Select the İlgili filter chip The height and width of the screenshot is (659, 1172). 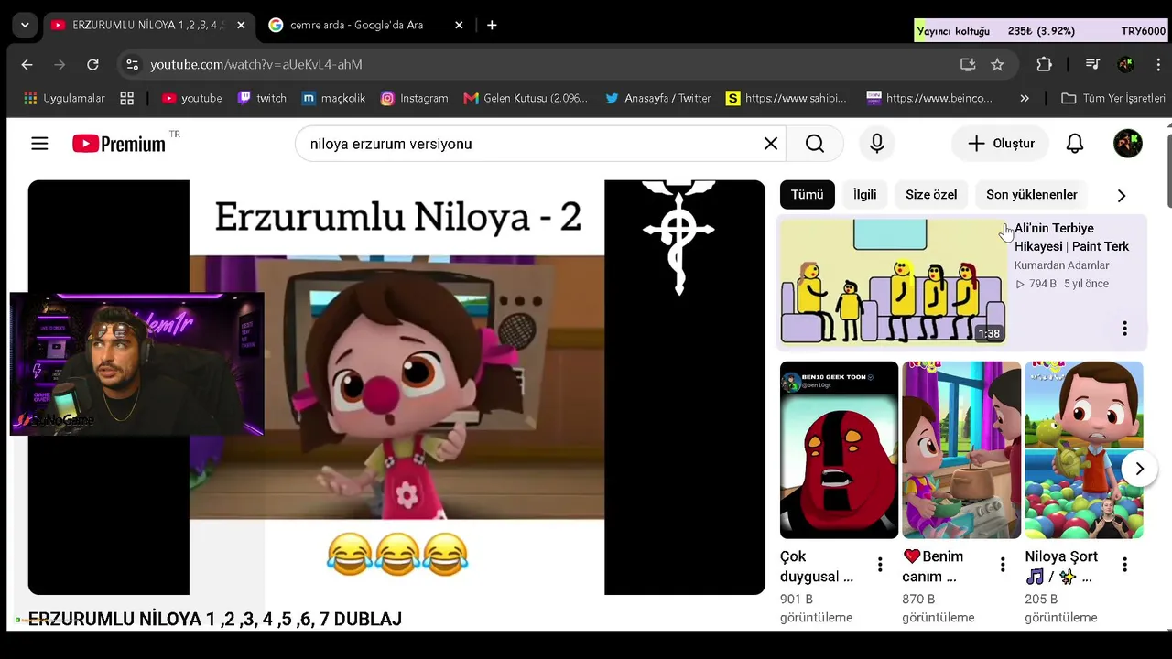[x=865, y=195]
